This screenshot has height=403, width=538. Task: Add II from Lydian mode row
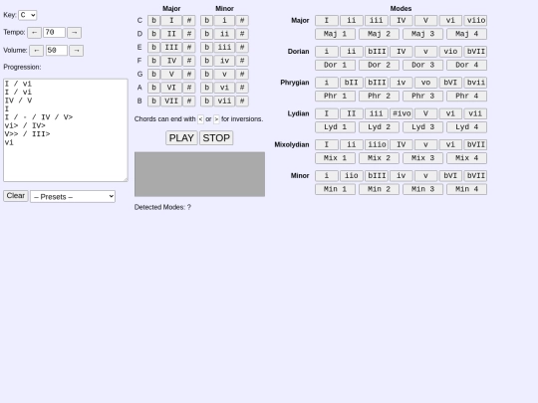pos(352,113)
